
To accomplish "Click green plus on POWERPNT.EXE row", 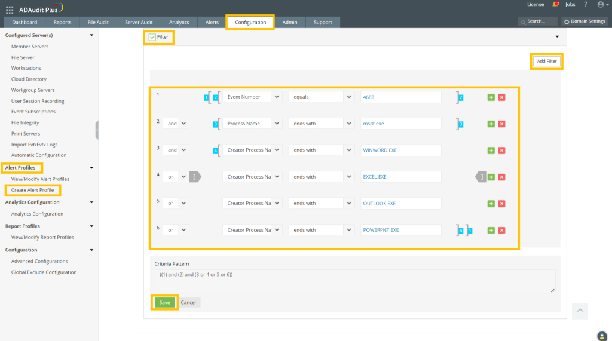I will [491, 230].
